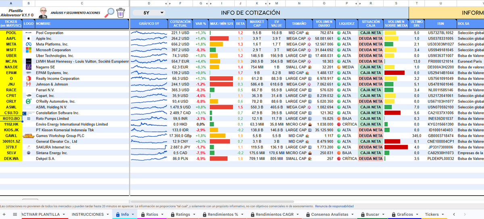This screenshot has width=484, height=219.
Task: Switch to the Ratios sheet tab
Action: (152, 215)
